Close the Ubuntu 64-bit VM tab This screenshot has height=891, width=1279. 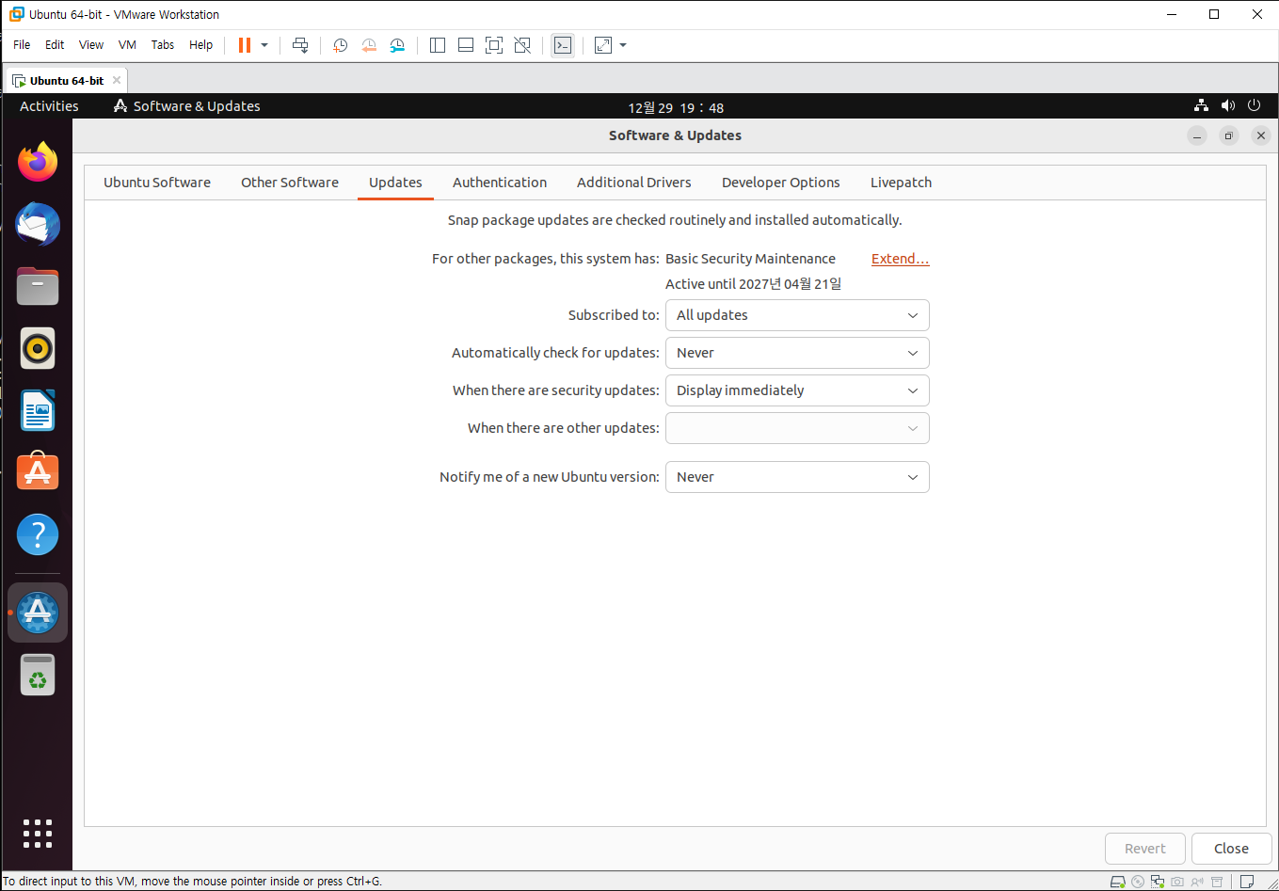coord(117,80)
